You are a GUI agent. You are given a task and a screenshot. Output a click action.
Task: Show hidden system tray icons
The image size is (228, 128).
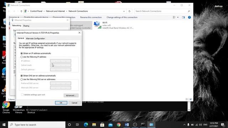tap(184, 125)
